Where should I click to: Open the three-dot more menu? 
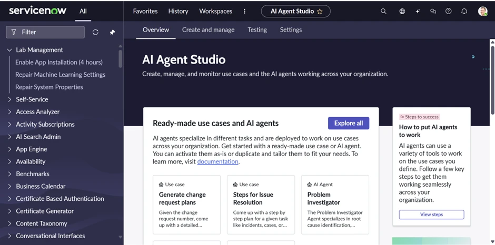[x=244, y=11]
